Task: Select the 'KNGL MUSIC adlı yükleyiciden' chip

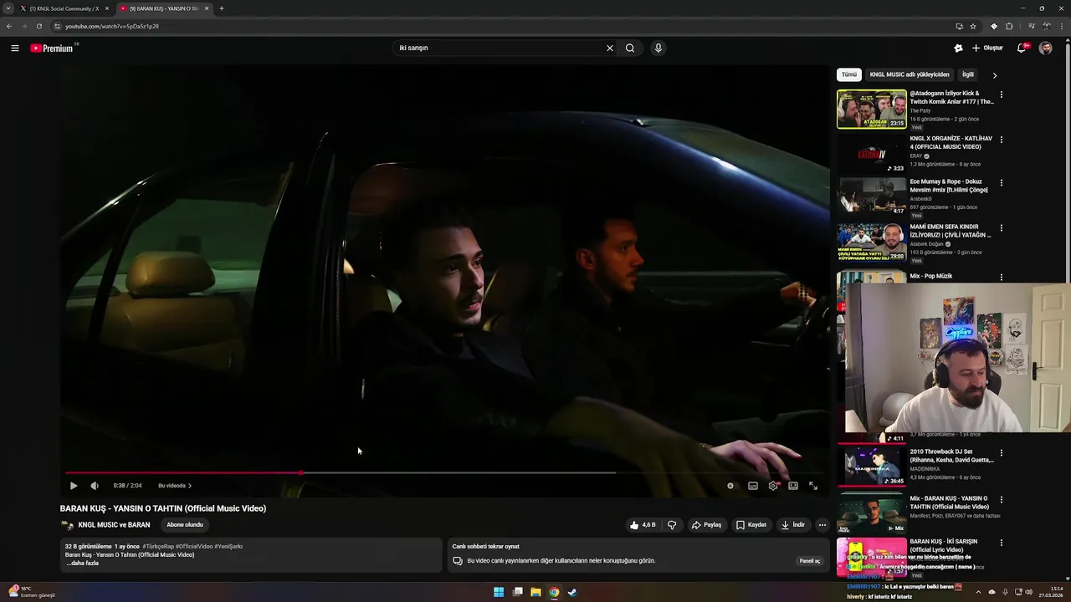Action: click(910, 74)
